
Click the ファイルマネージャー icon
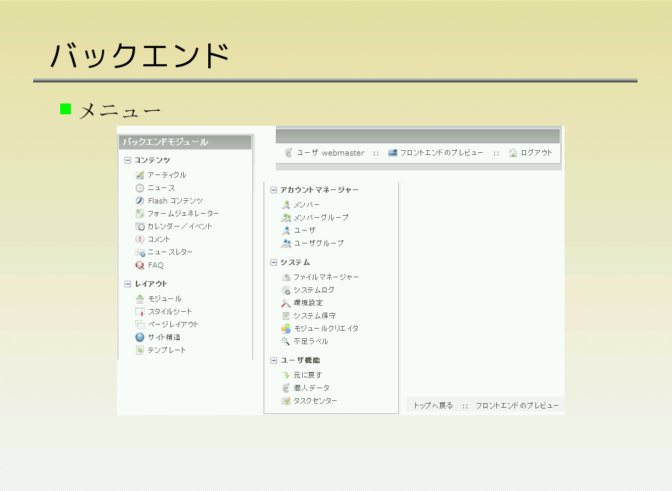tap(286, 277)
